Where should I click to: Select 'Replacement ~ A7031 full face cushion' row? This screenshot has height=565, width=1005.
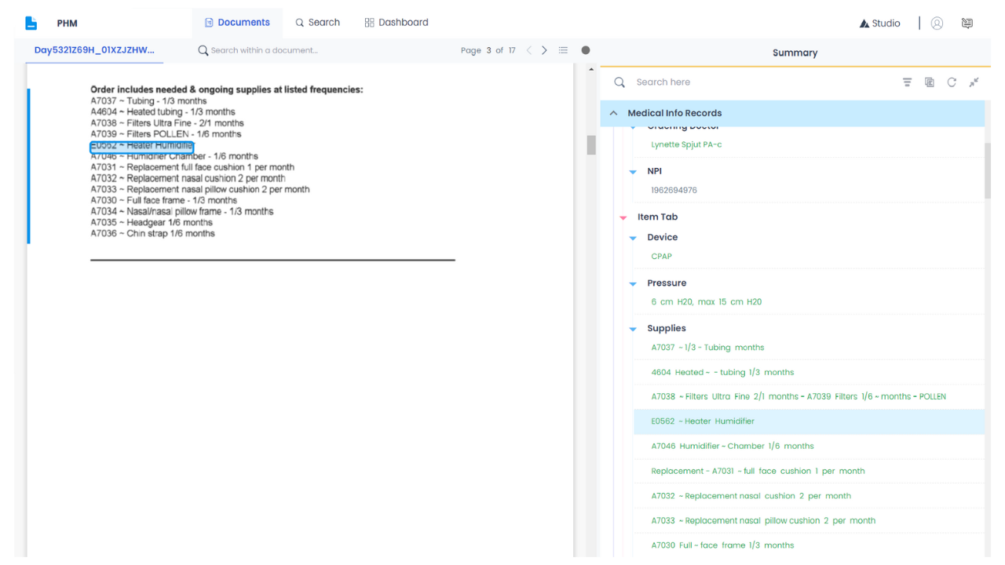point(758,472)
